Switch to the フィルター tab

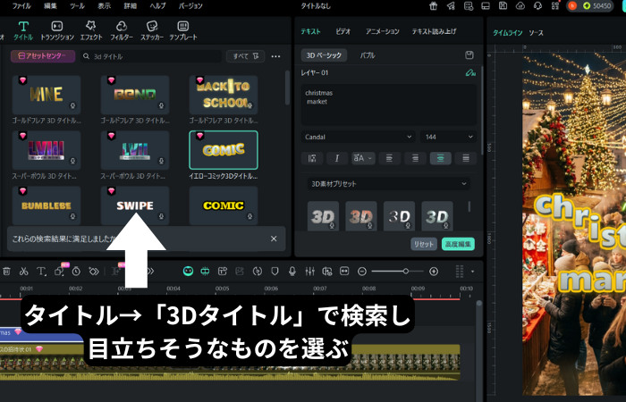tap(122, 30)
